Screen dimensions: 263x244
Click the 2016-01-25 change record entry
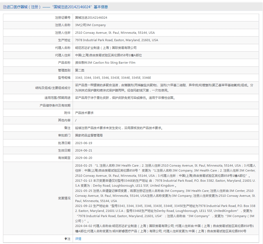click(165, 171)
